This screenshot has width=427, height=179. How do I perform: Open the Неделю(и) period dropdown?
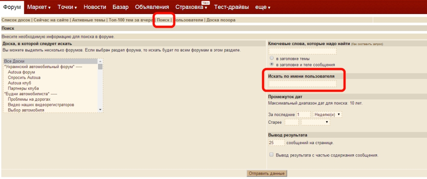coord(327,114)
